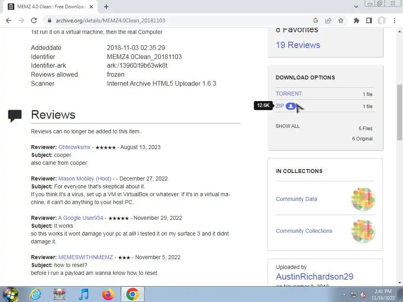Open reviewer Ohteowksmx's profile
This screenshot has height=302, width=403.
coord(74,147)
